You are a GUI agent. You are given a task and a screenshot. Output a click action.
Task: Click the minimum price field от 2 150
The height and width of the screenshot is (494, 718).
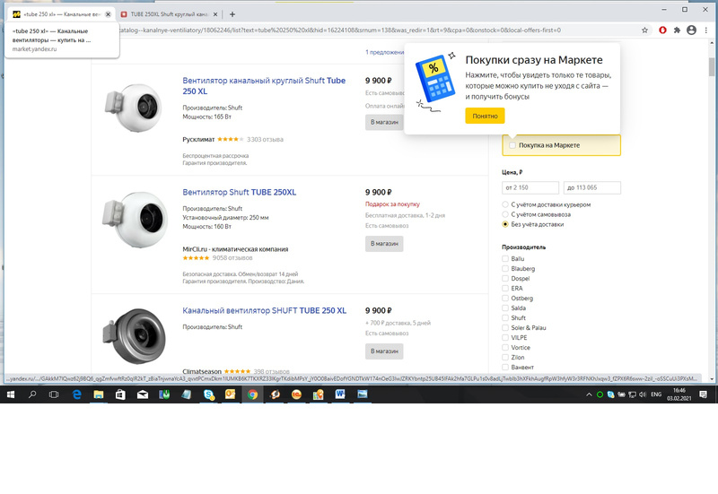[x=530, y=187]
